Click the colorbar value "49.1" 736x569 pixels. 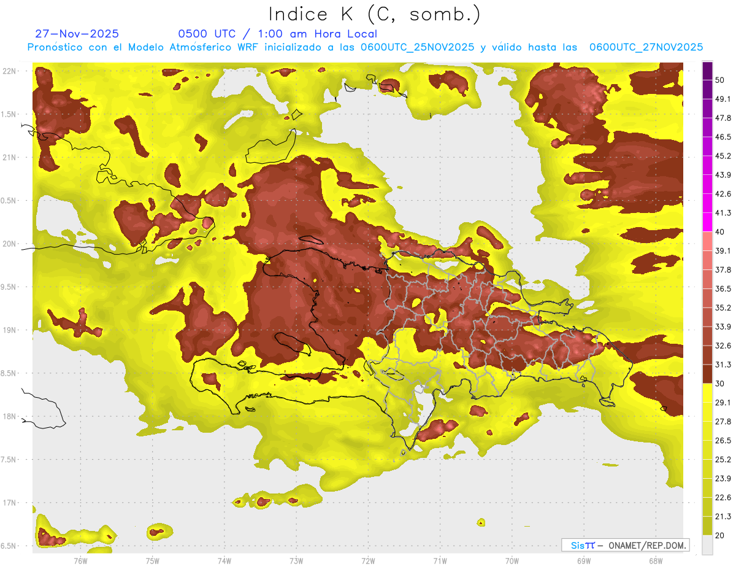pyautogui.click(x=723, y=99)
